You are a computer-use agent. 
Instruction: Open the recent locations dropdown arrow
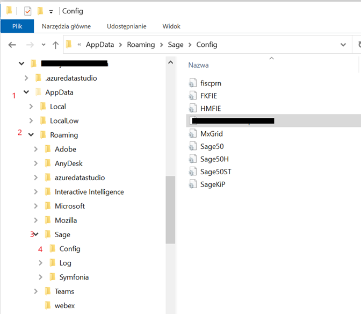[44, 45]
